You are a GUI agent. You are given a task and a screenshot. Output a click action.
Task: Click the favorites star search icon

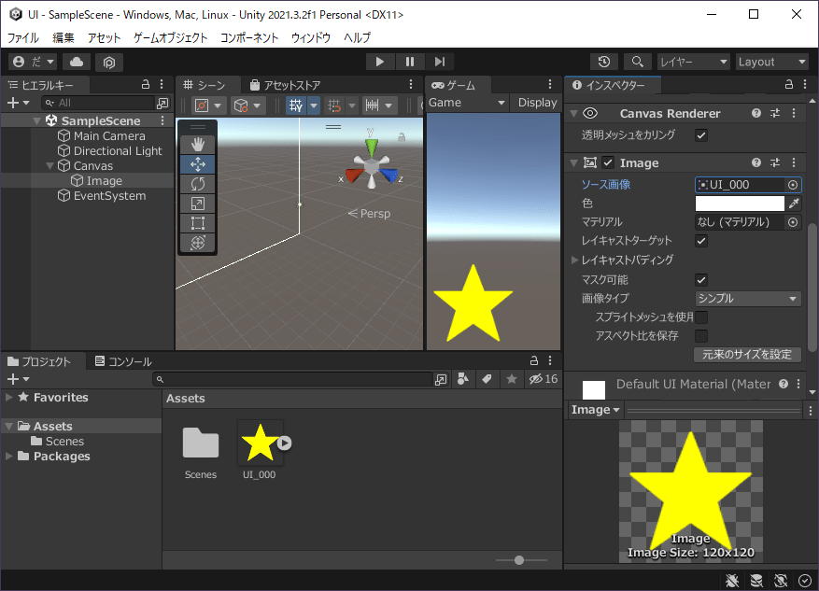click(512, 380)
